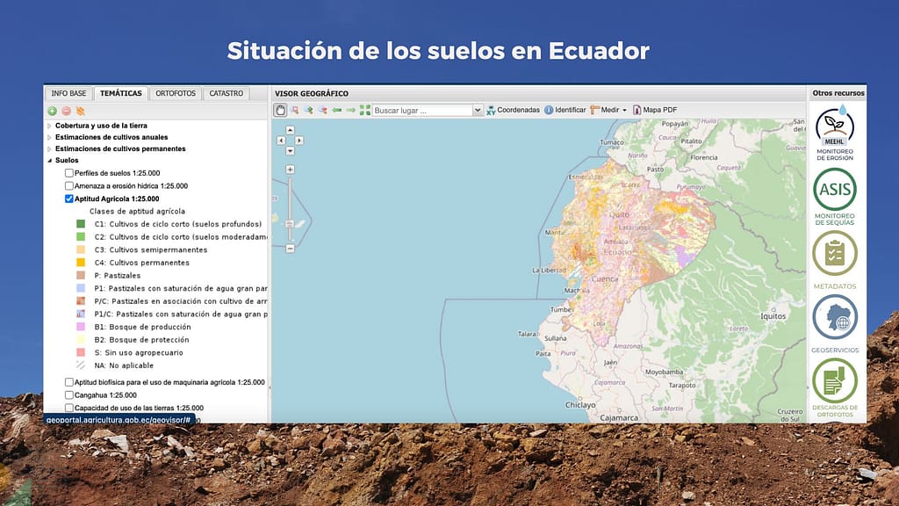Open the ASIS Monitoreo de Sequías icon
Image resolution: width=899 pixels, height=506 pixels.
[x=834, y=189]
